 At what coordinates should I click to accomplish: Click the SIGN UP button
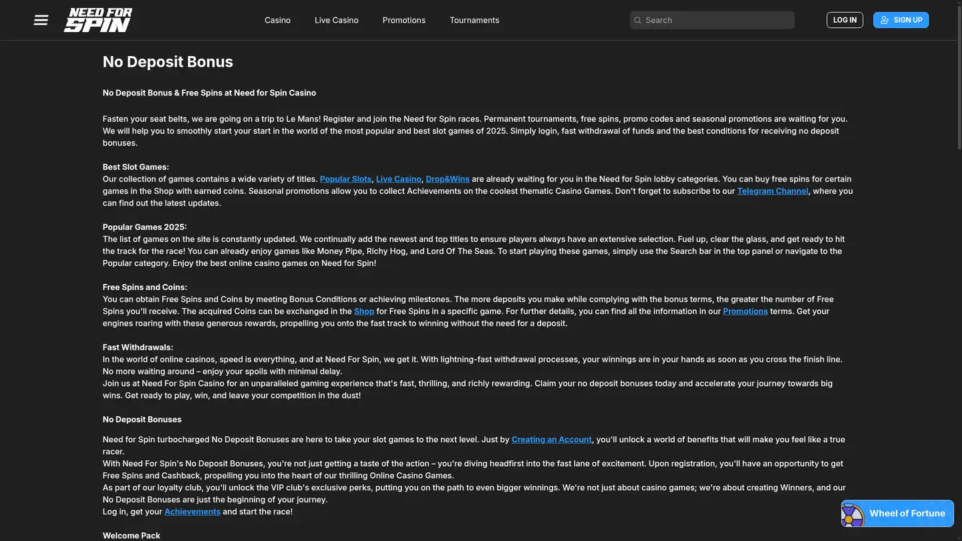coord(901,20)
